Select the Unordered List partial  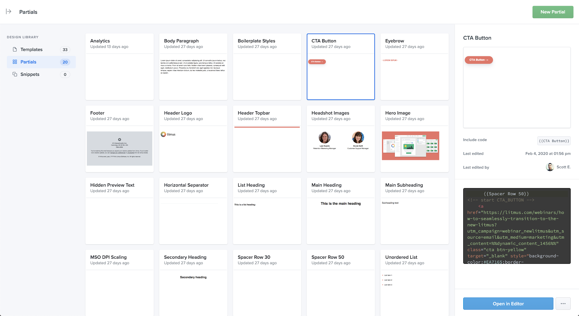[x=414, y=283]
